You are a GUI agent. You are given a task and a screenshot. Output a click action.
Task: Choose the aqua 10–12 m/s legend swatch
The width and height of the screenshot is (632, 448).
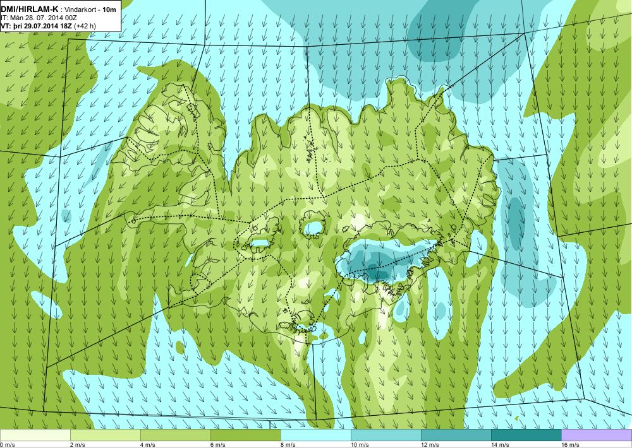point(386,435)
